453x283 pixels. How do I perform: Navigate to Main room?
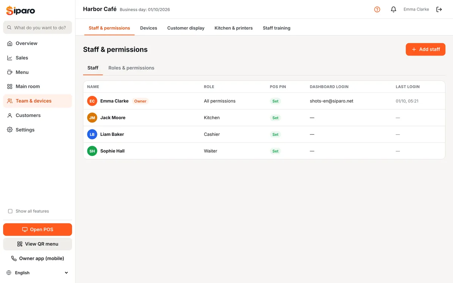[37, 86]
